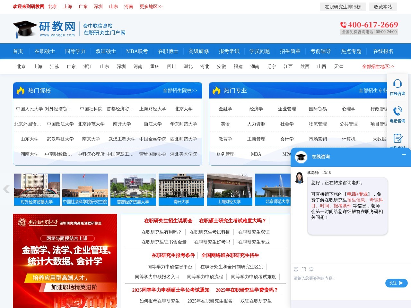Open the 对外经济贸易大学 campus thumbnail
Image resolution: width=411 pixels, height=308 pixels.
coord(37,190)
